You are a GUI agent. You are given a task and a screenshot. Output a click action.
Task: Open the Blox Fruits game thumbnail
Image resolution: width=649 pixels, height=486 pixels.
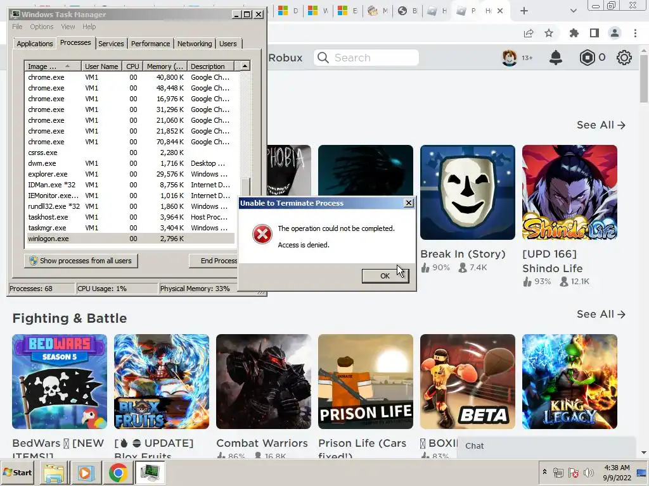162,382
